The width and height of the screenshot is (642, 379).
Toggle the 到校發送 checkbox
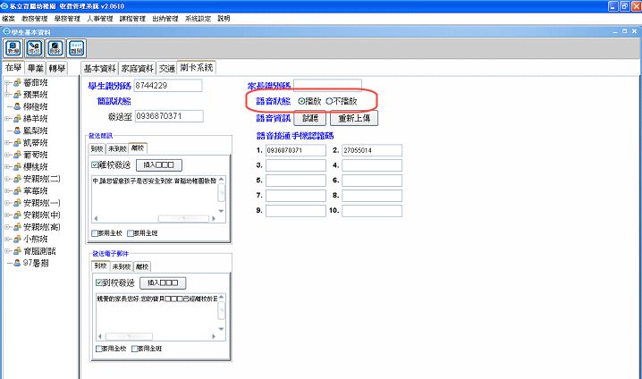[x=96, y=283]
